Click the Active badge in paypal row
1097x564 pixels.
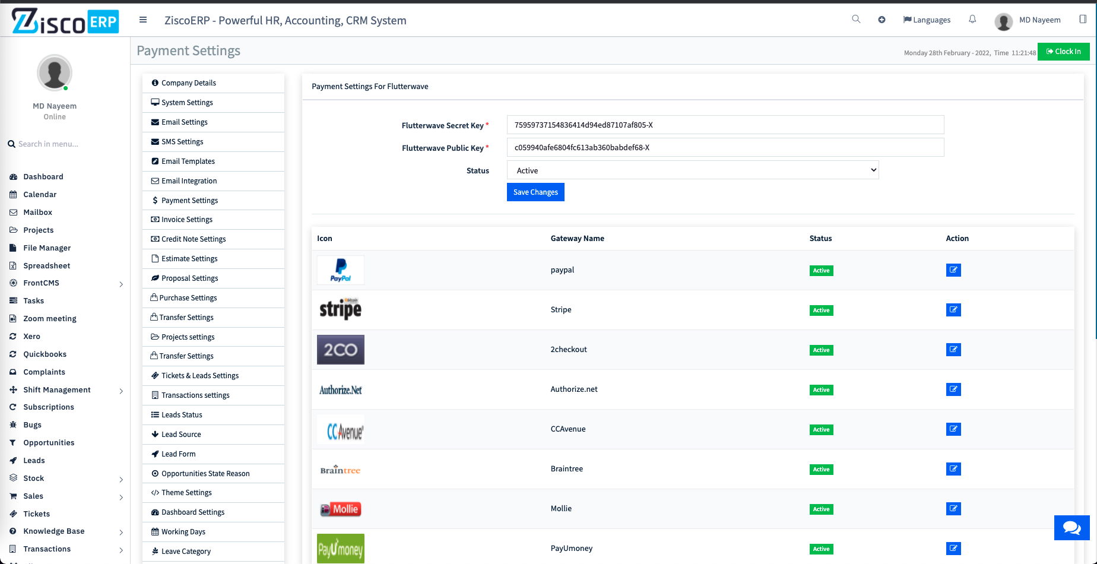coord(822,271)
